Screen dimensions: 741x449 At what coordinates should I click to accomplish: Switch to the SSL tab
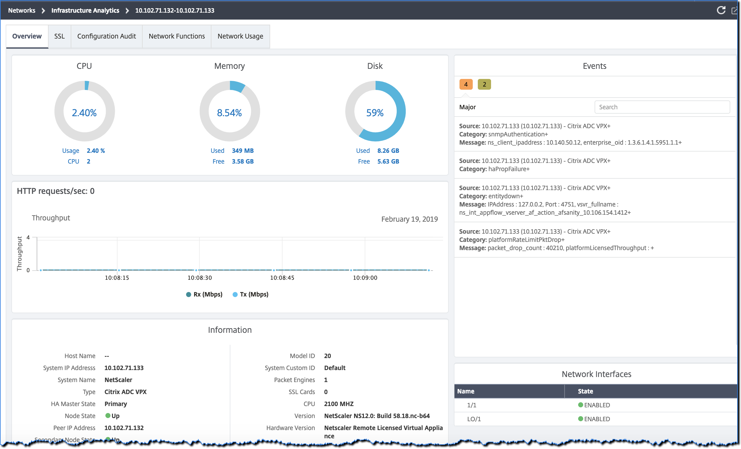coord(59,36)
